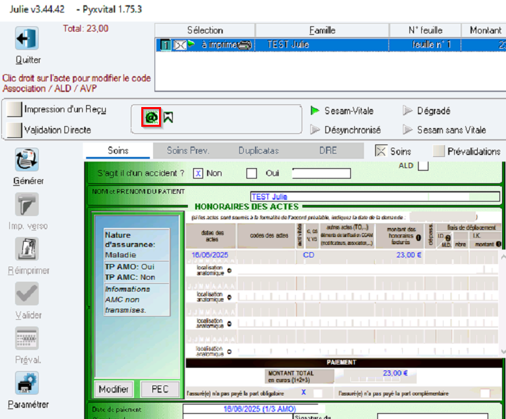
Task: Toggle the Prévalidations checkbox
Action: pyautogui.click(x=438, y=150)
